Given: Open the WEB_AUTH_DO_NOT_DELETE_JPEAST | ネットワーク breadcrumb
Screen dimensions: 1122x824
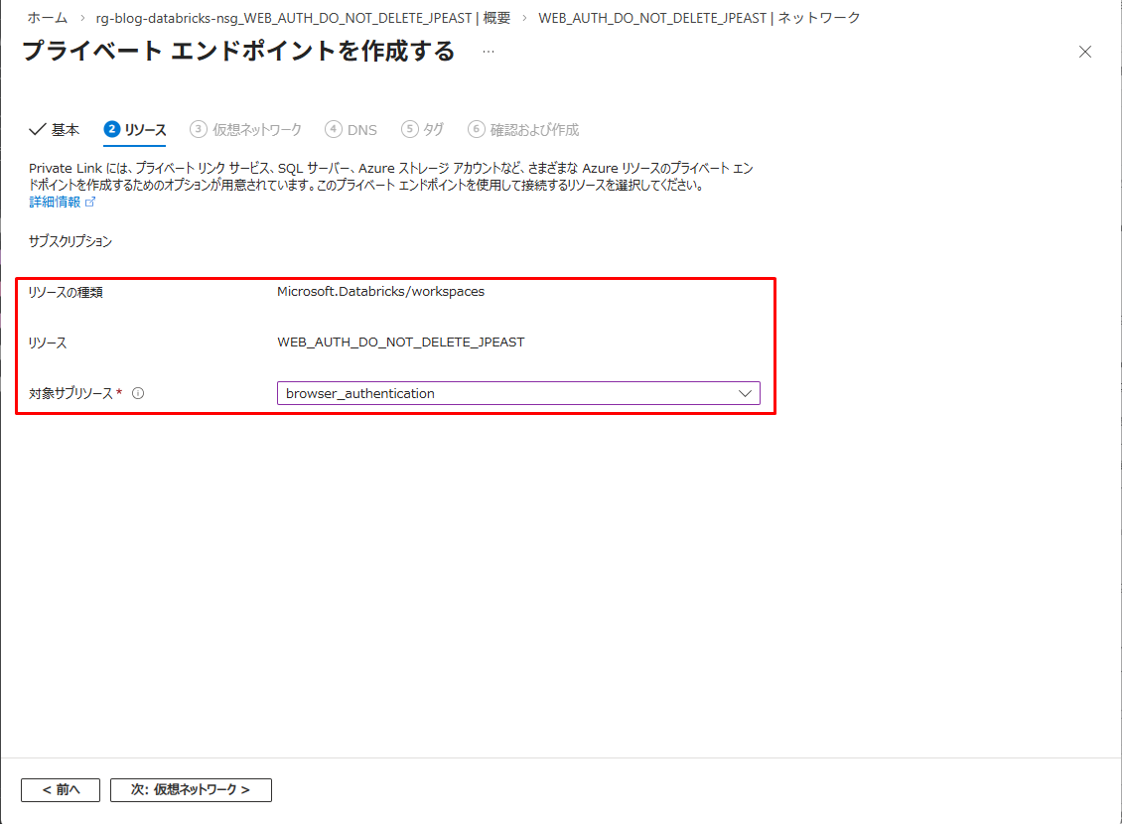Looking at the screenshot, I should (699, 18).
